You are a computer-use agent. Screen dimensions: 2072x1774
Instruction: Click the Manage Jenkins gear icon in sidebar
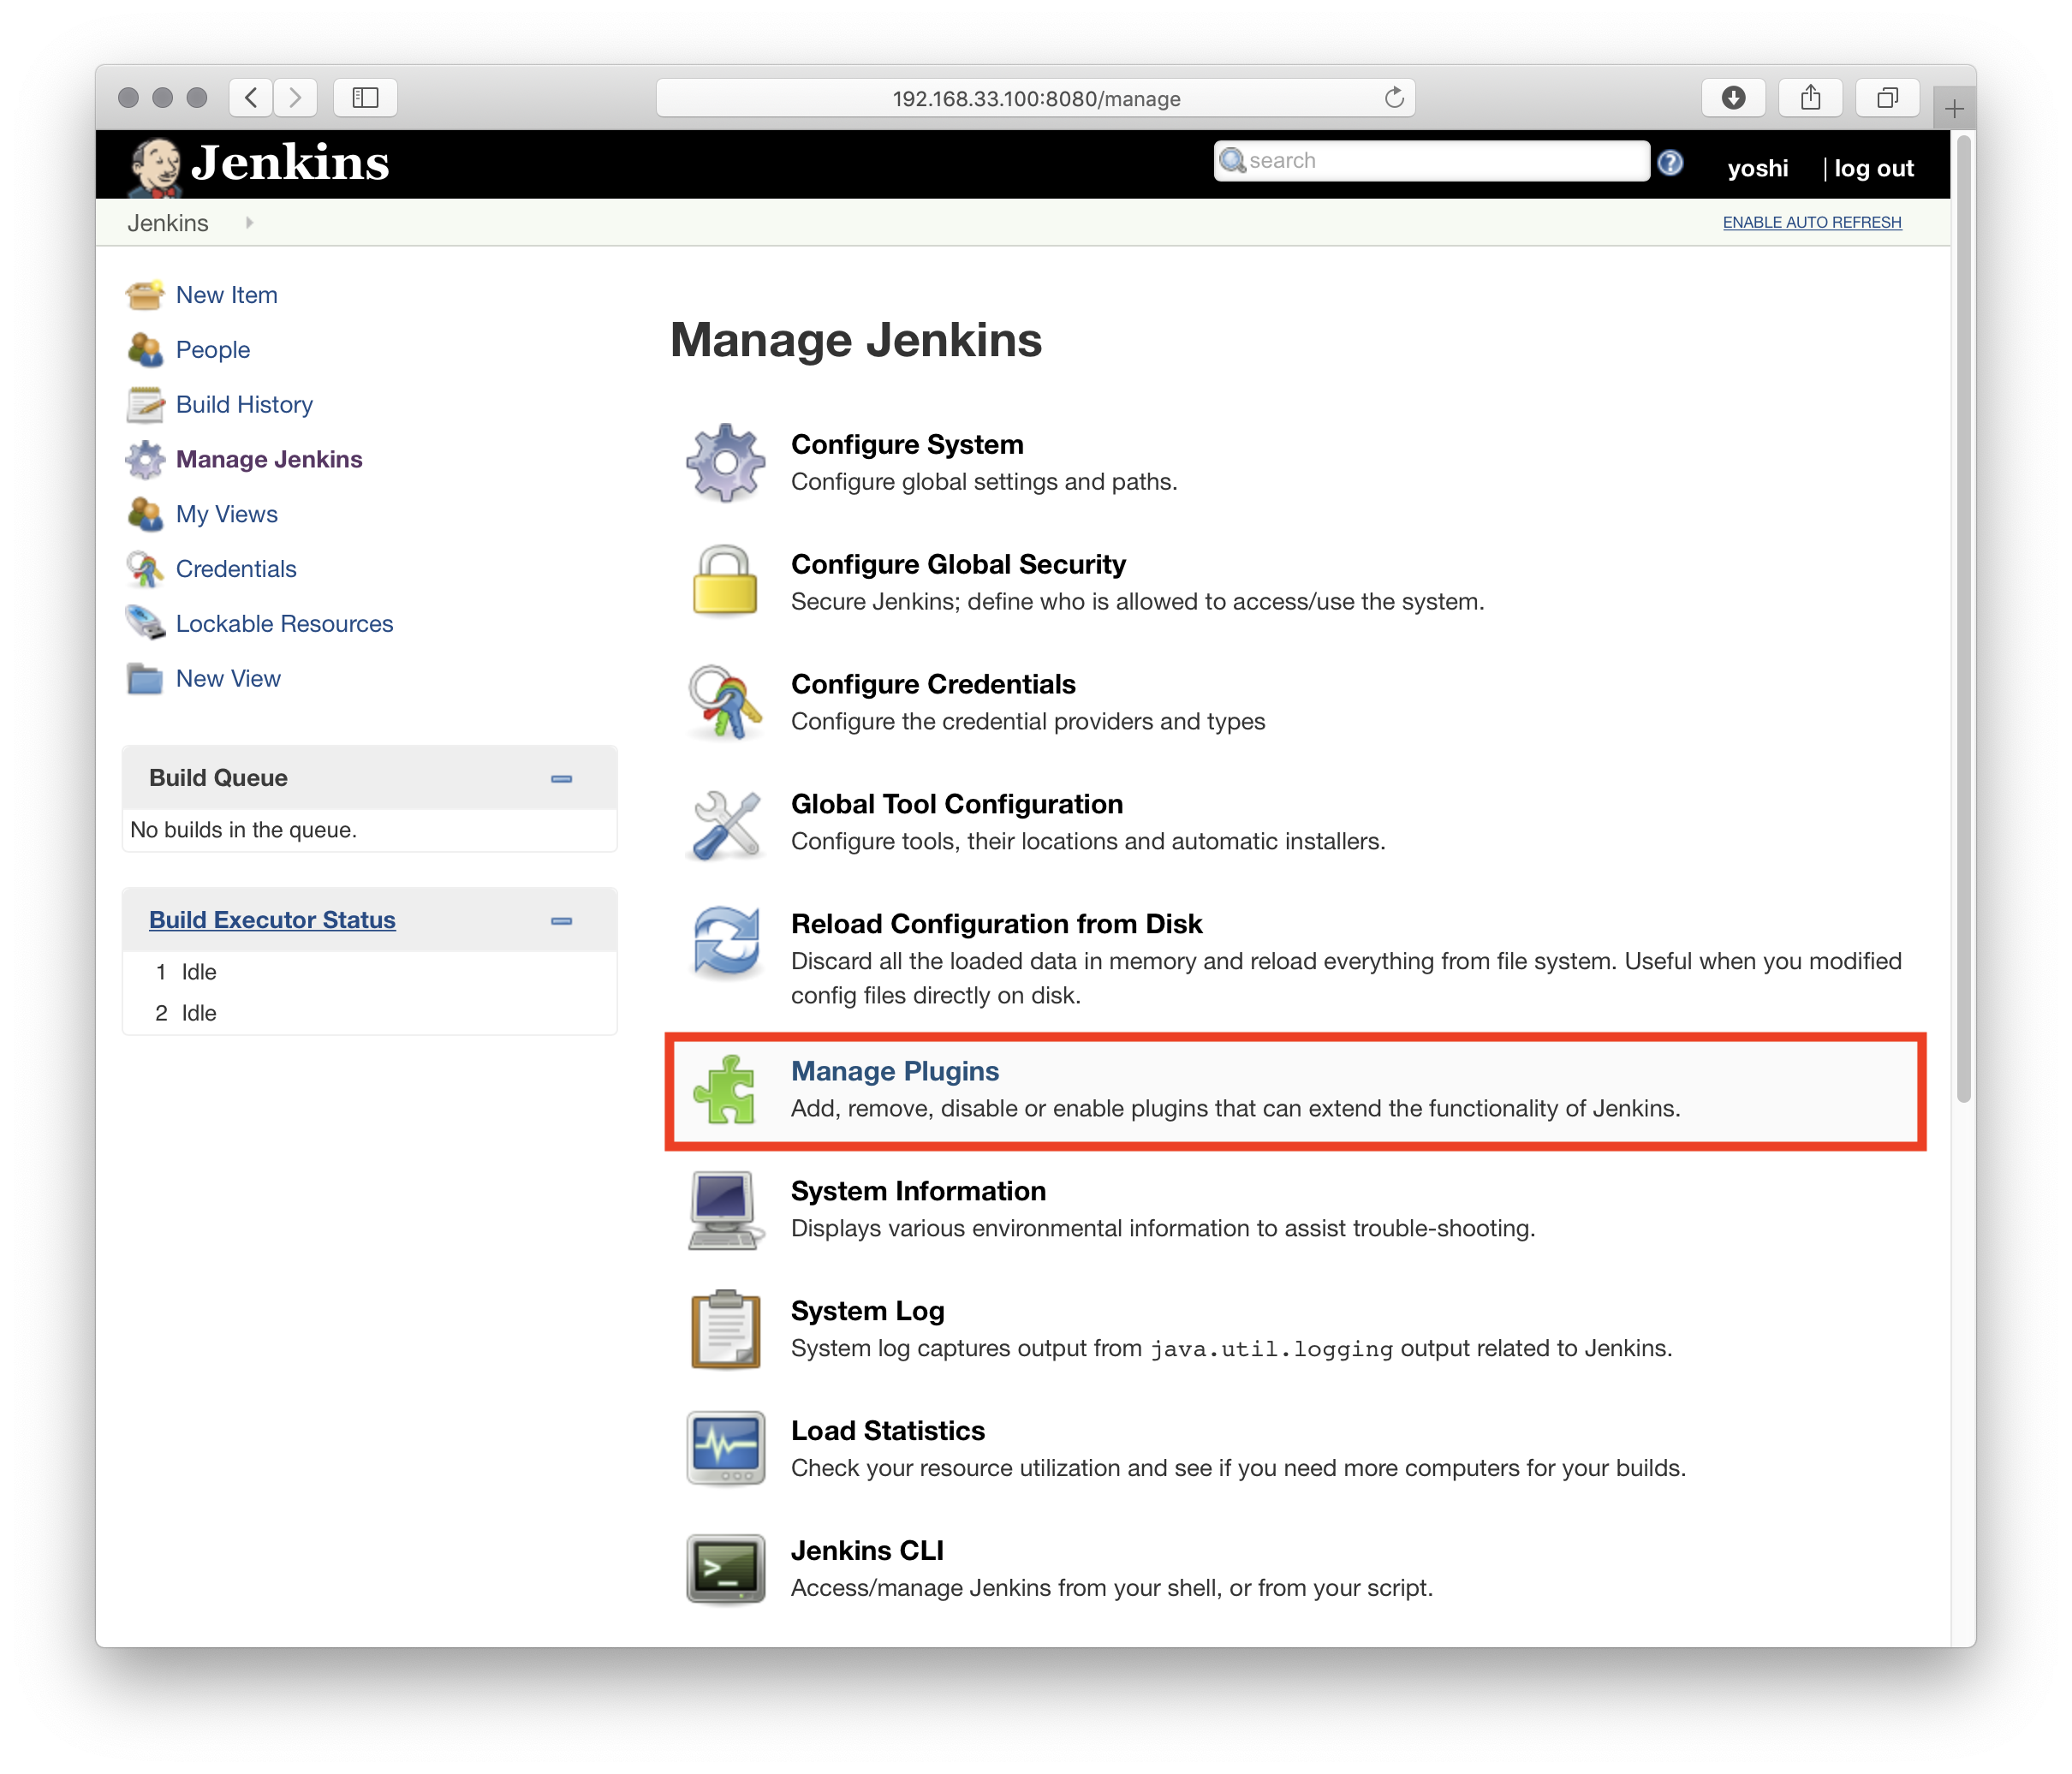[145, 460]
